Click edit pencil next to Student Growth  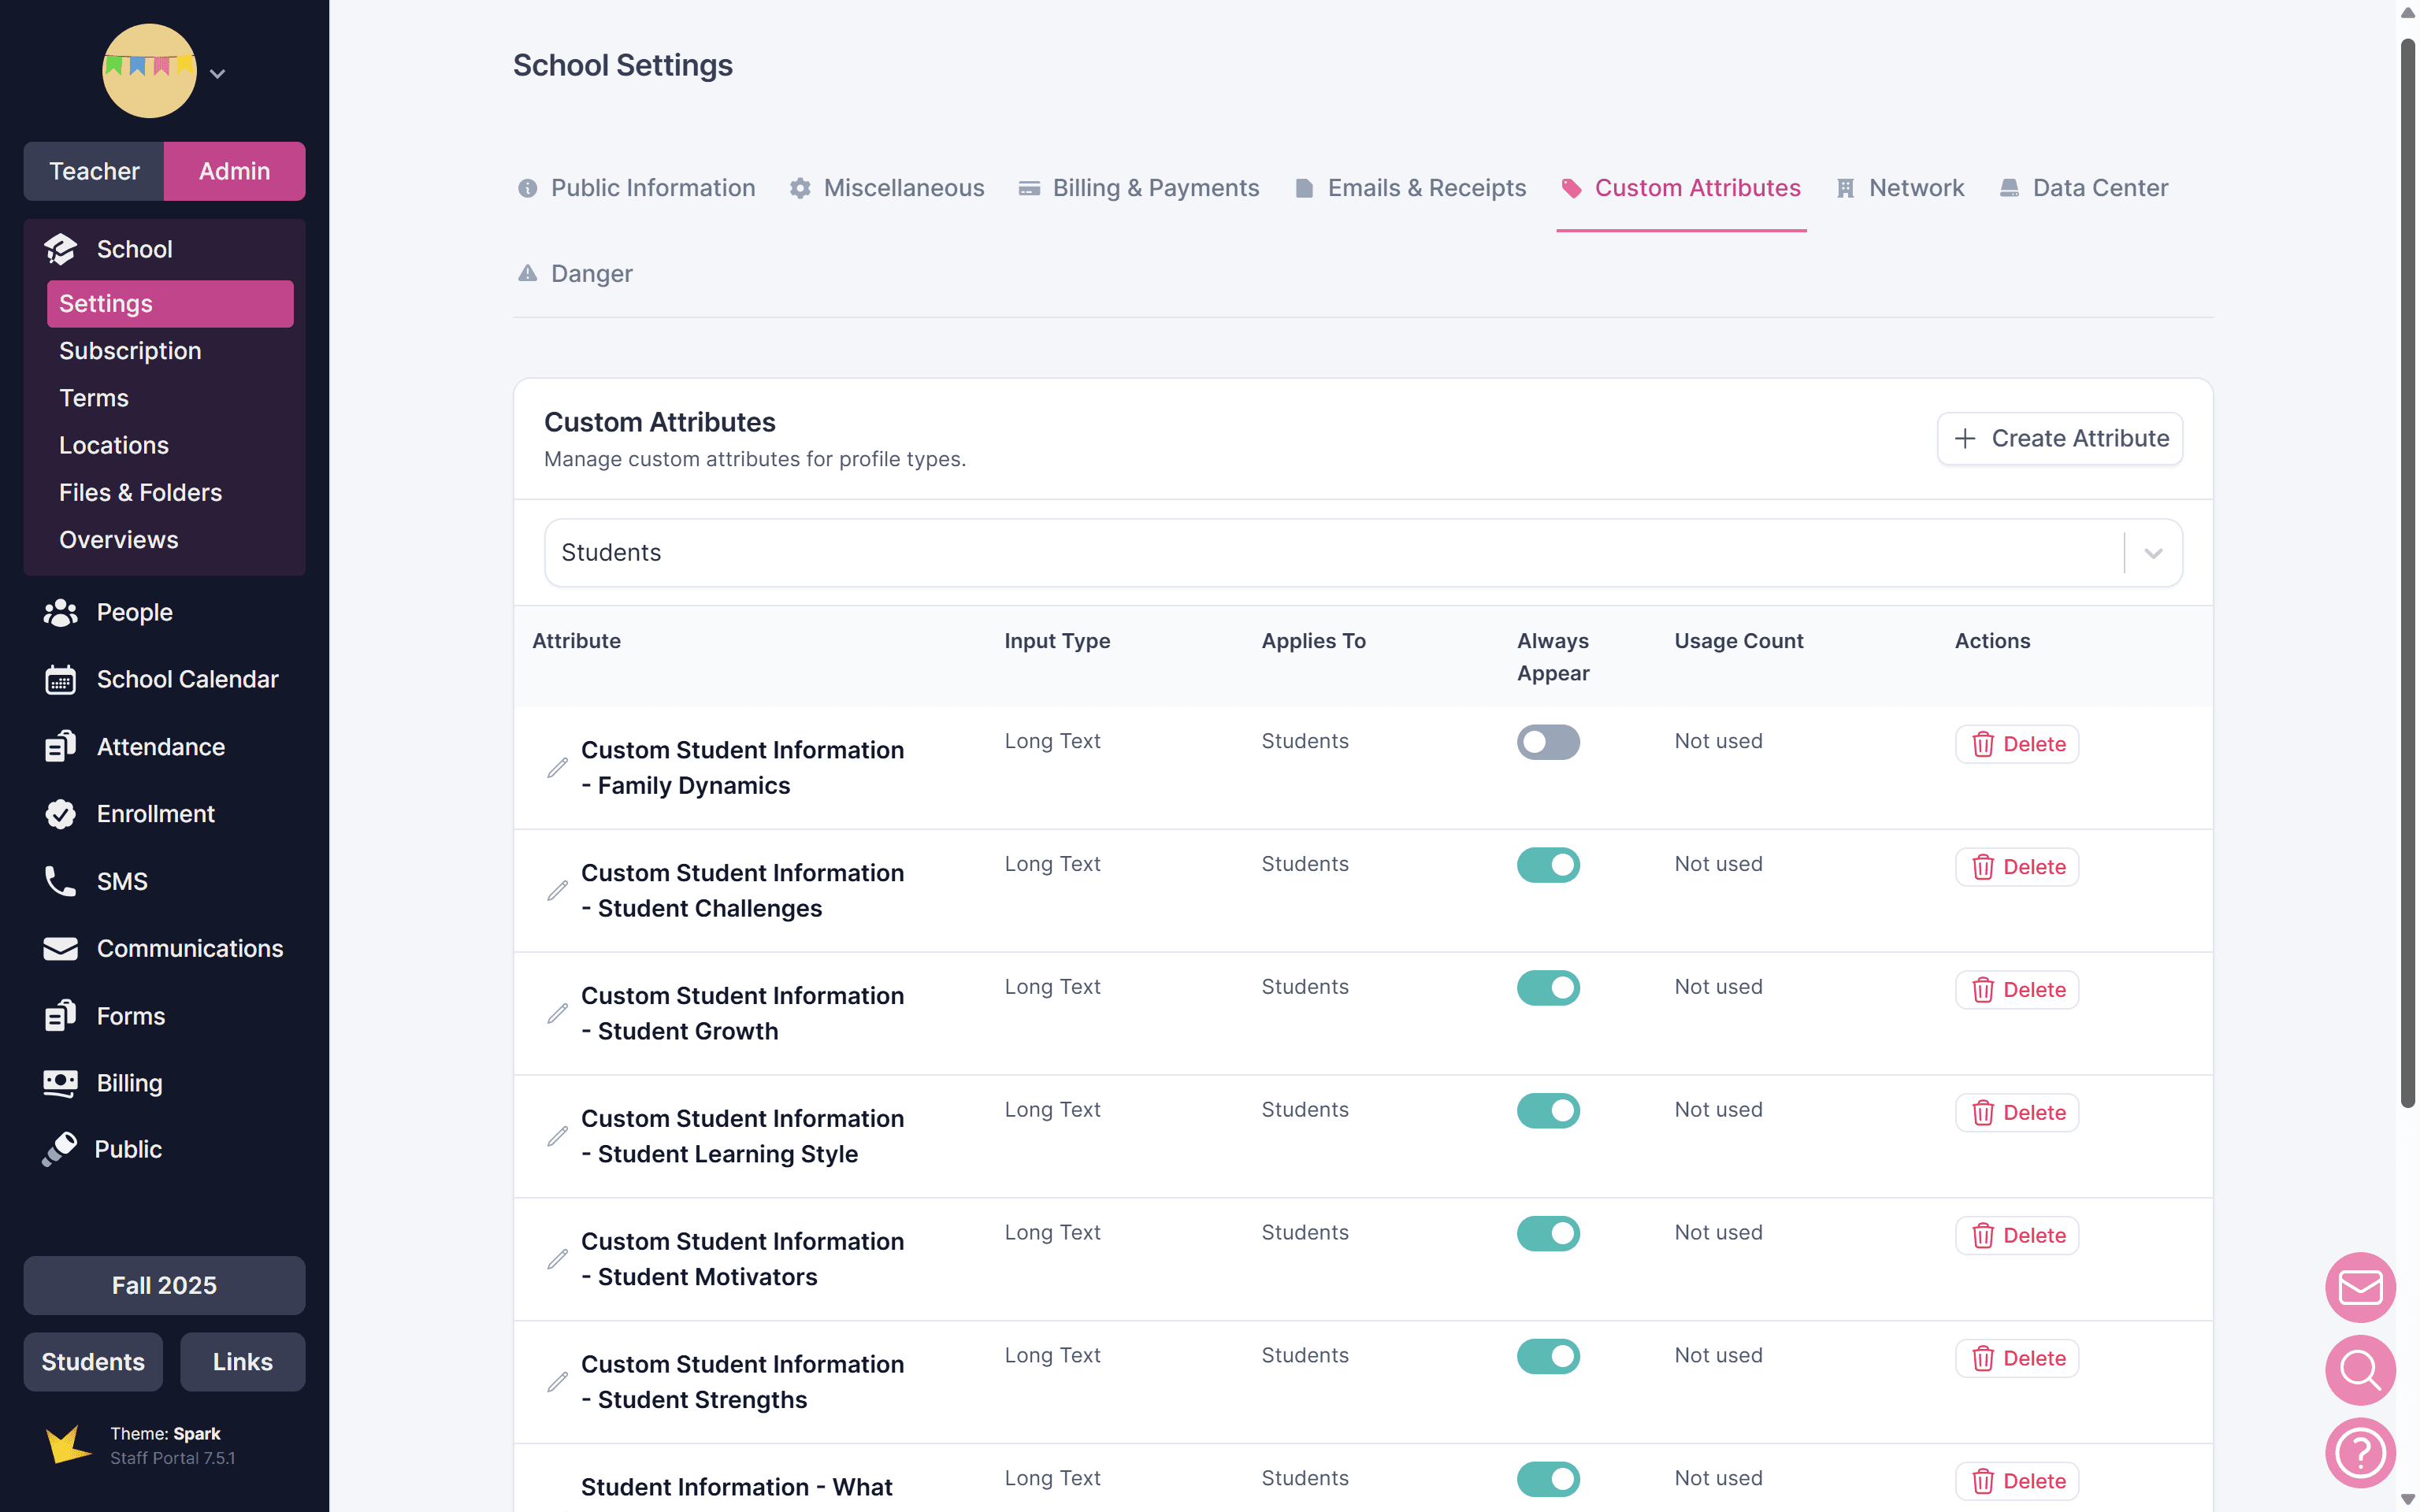click(557, 1014)
